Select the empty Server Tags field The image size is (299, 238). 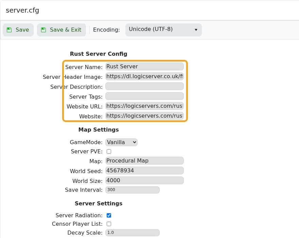point(144,96)
